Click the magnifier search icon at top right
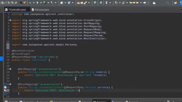 coord(167,3)
